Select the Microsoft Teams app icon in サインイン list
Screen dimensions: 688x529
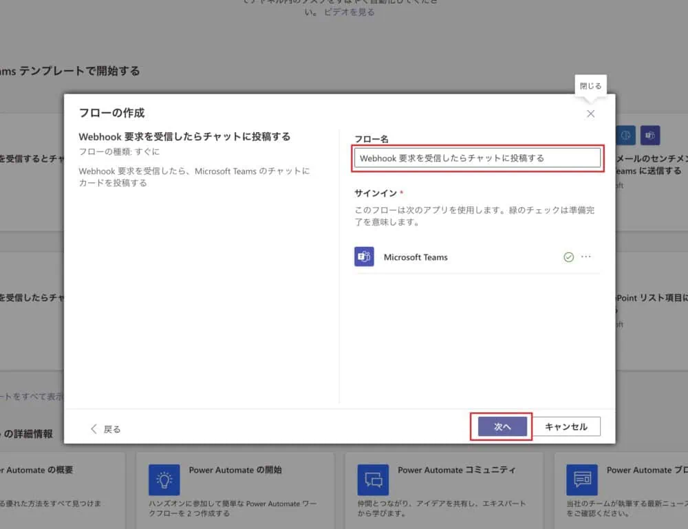pos(364,257)
